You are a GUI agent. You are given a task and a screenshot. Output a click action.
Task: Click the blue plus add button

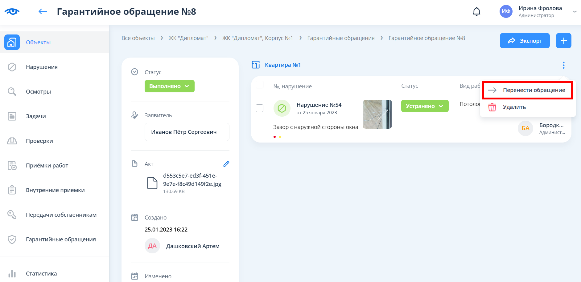coord(563,41)
